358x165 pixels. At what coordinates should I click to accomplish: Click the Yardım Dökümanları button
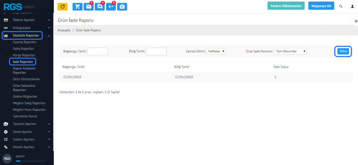[x=286, y=6]
